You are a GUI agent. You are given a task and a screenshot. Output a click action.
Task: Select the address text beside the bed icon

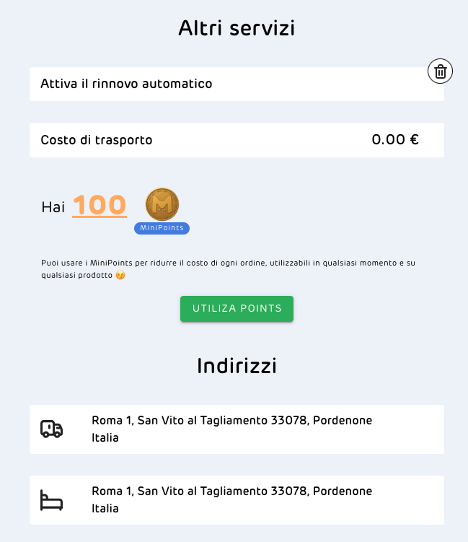pyautogui.click(x=231, y=491)
